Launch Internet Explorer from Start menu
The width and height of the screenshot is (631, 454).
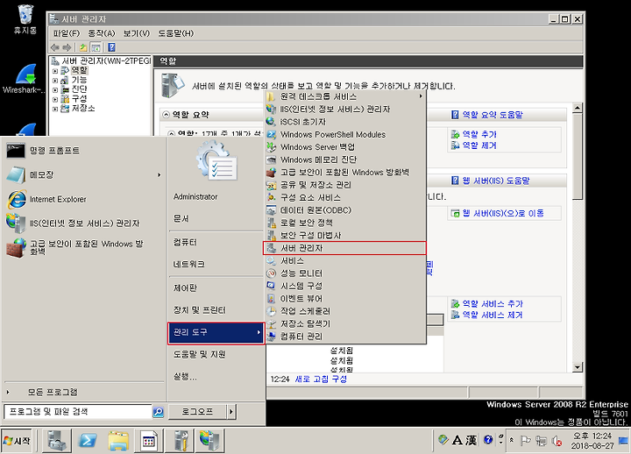84,199
